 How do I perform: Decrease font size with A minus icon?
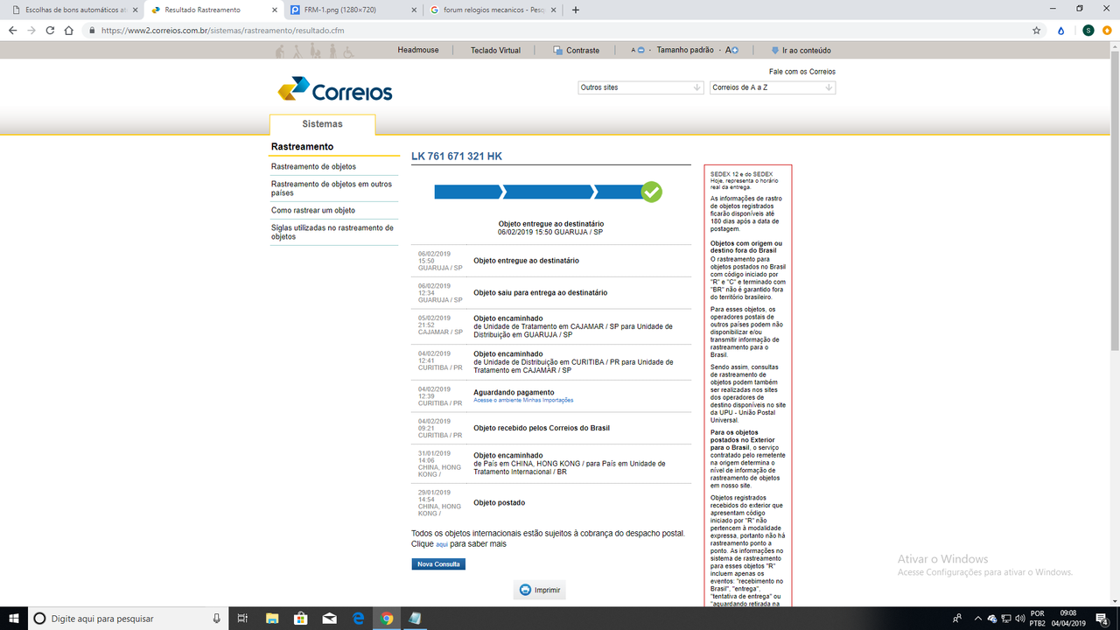coord(639,50)
